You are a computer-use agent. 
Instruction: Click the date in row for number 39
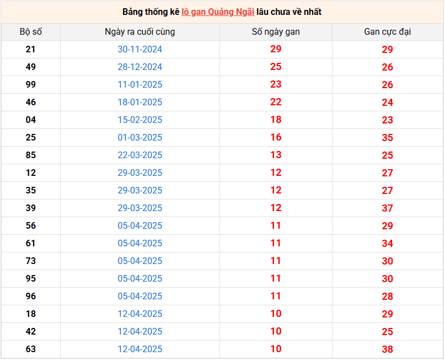(x=140, y=208)
